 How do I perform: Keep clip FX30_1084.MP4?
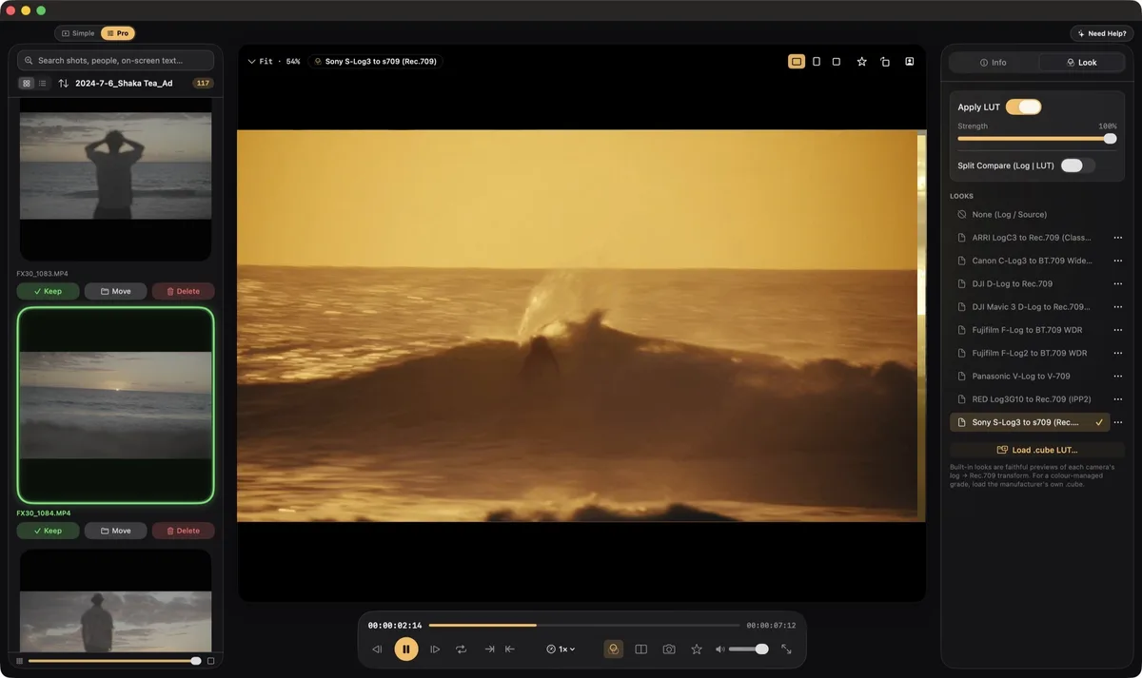pos(48,531)
